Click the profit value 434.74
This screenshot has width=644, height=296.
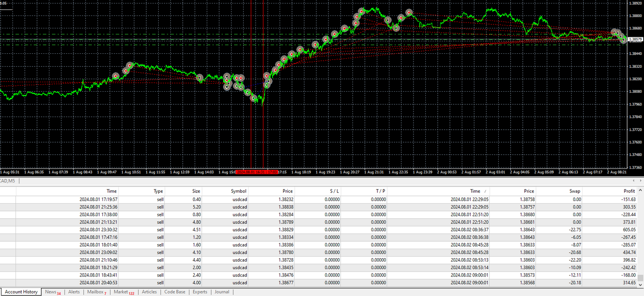(x=629, y=252)
